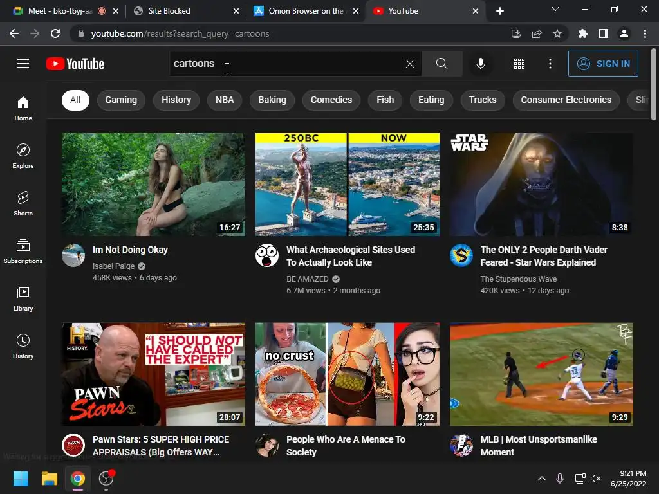
Task: Open Shorts in the sidebar
Action: pos(23,203)
